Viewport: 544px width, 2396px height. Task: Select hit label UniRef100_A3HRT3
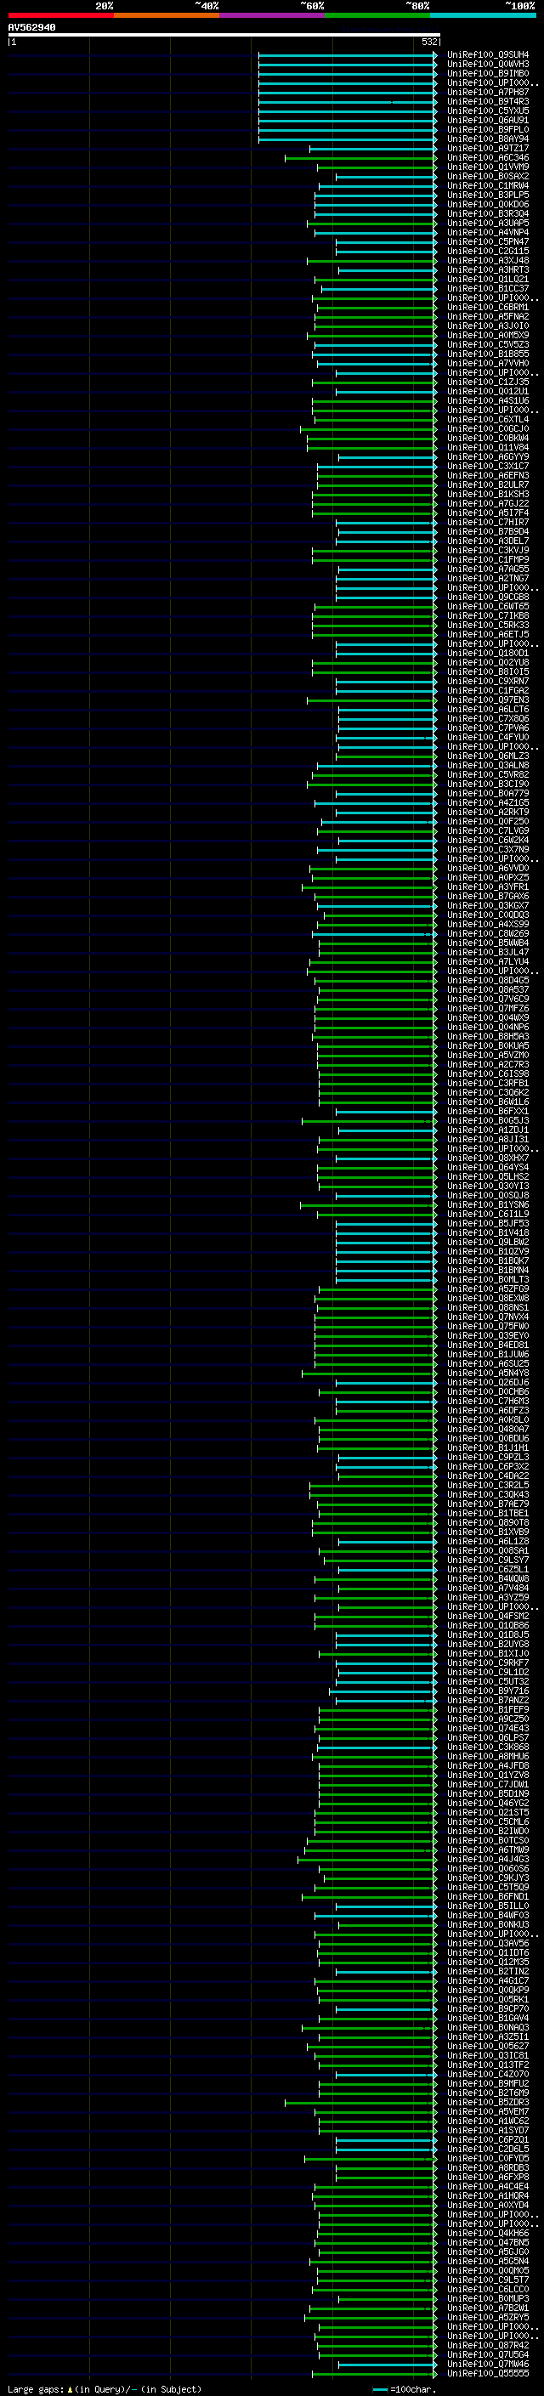[x=488, y=269]
